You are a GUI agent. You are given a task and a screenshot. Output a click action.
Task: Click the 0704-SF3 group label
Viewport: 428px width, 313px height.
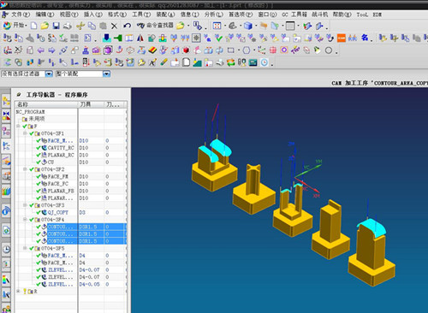[52, 205]
